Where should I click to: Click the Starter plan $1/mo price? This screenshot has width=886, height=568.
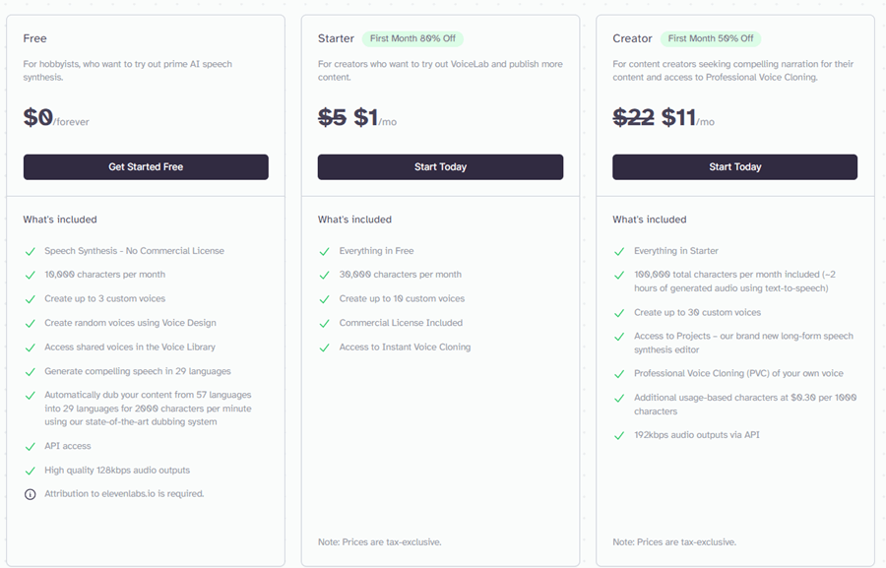(x=375, y=117)
